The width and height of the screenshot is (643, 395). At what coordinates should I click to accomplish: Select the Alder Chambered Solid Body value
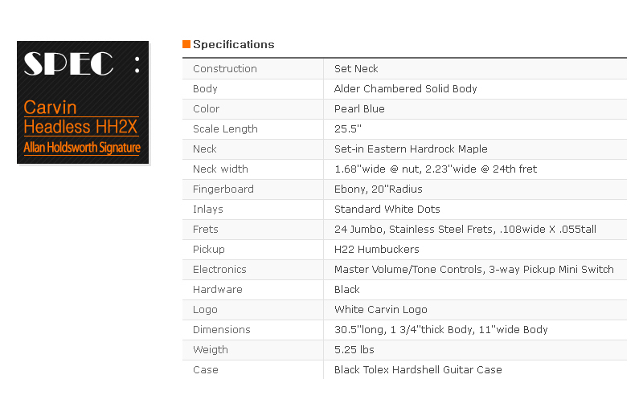[x=406, y=89]
